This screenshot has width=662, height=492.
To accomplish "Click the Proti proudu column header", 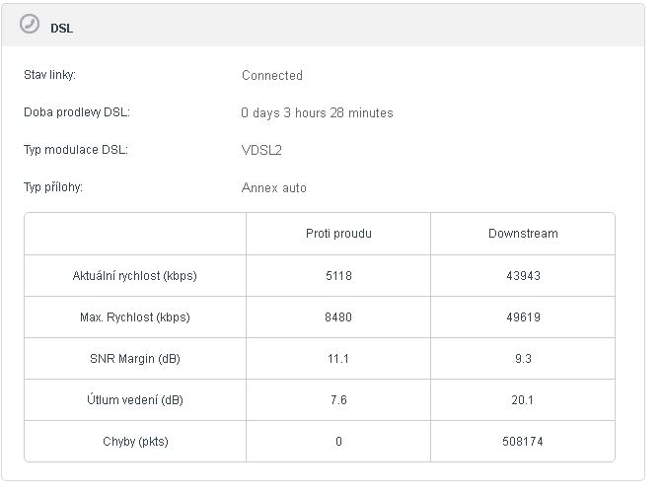I will click(x=338, y=234).
